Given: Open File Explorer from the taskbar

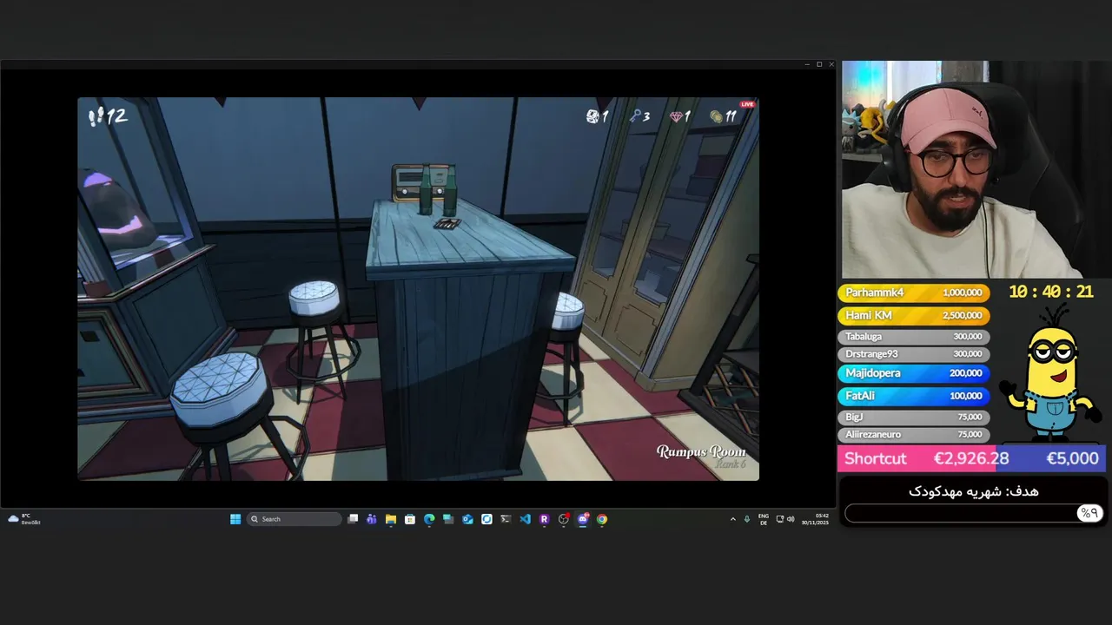Looking at the screenshot, I should click(391, 519).
